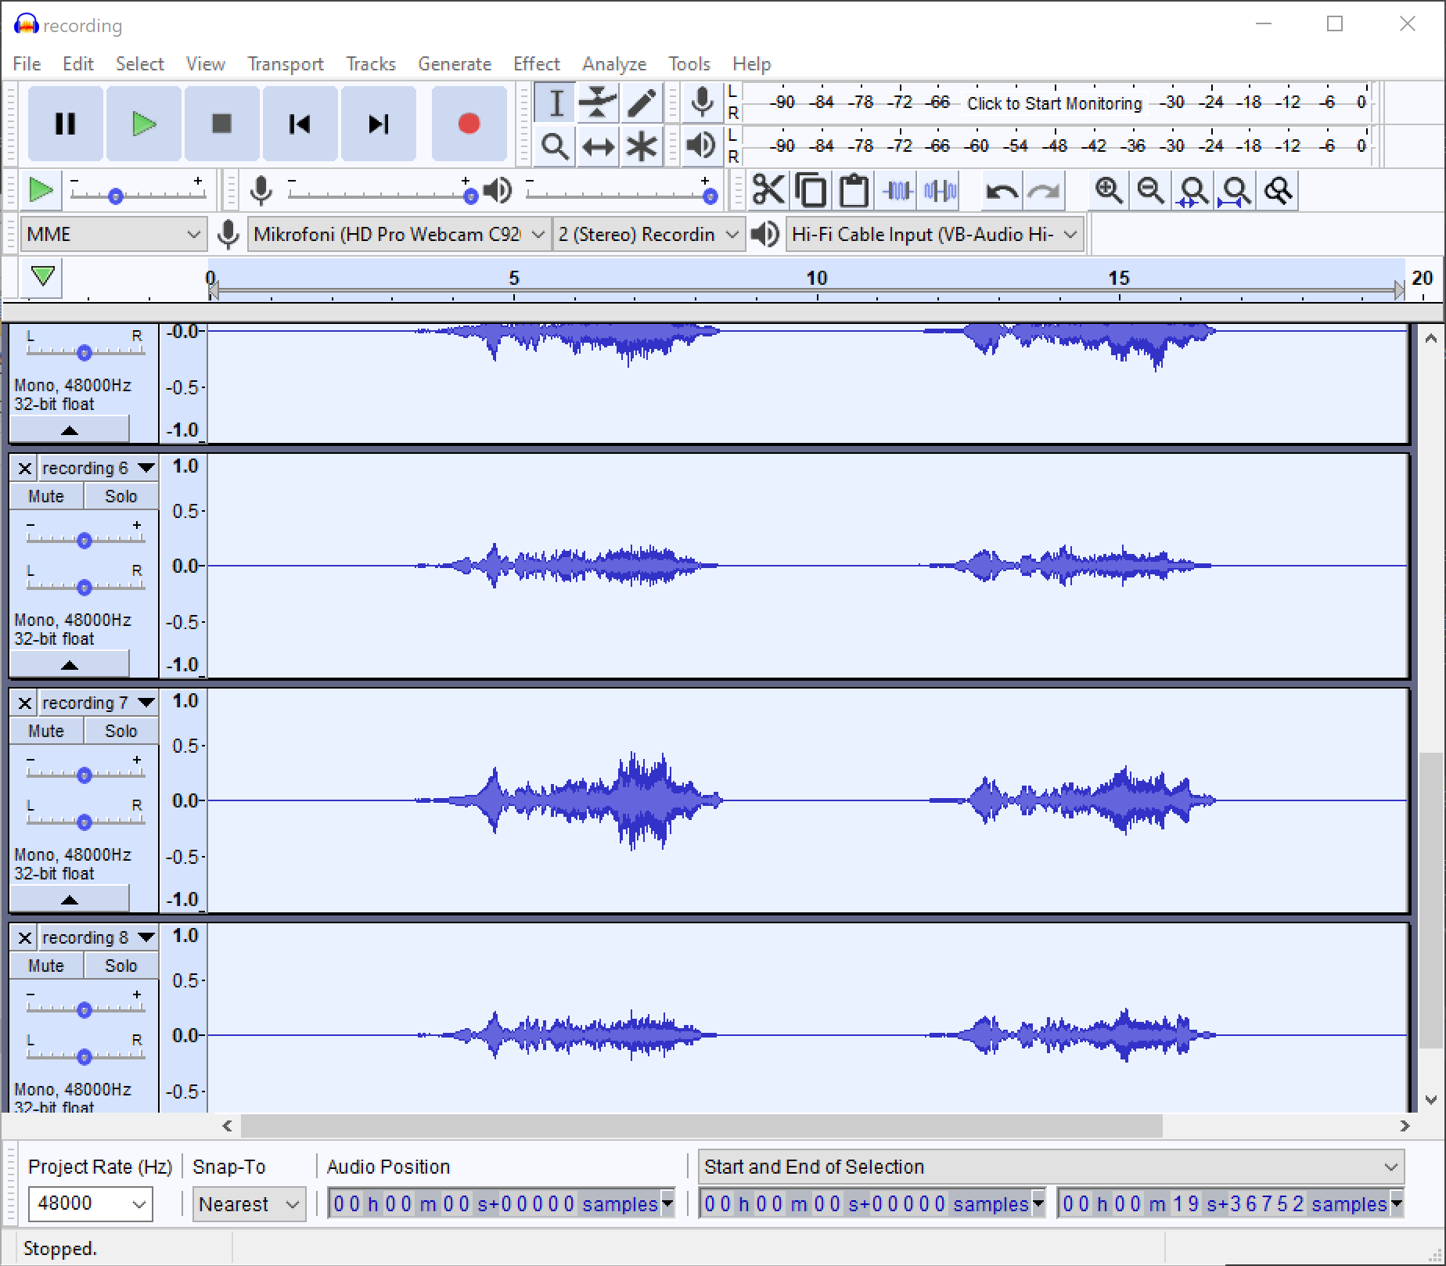Zoom Out on the waveform
This screenshot has width=1446, height=1266.
(1151, 190)
